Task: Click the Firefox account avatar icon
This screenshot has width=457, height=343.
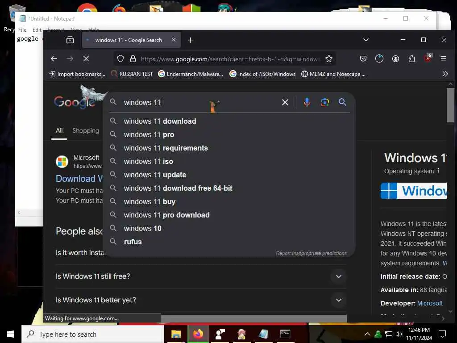Action: click(x=395, y=59)
